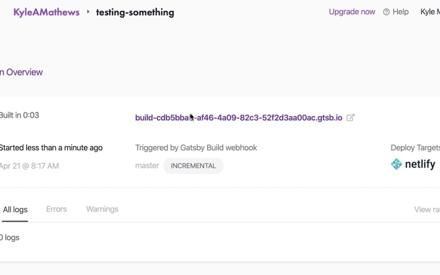Go to the KyleAMathews organization page

coord(47,12)
